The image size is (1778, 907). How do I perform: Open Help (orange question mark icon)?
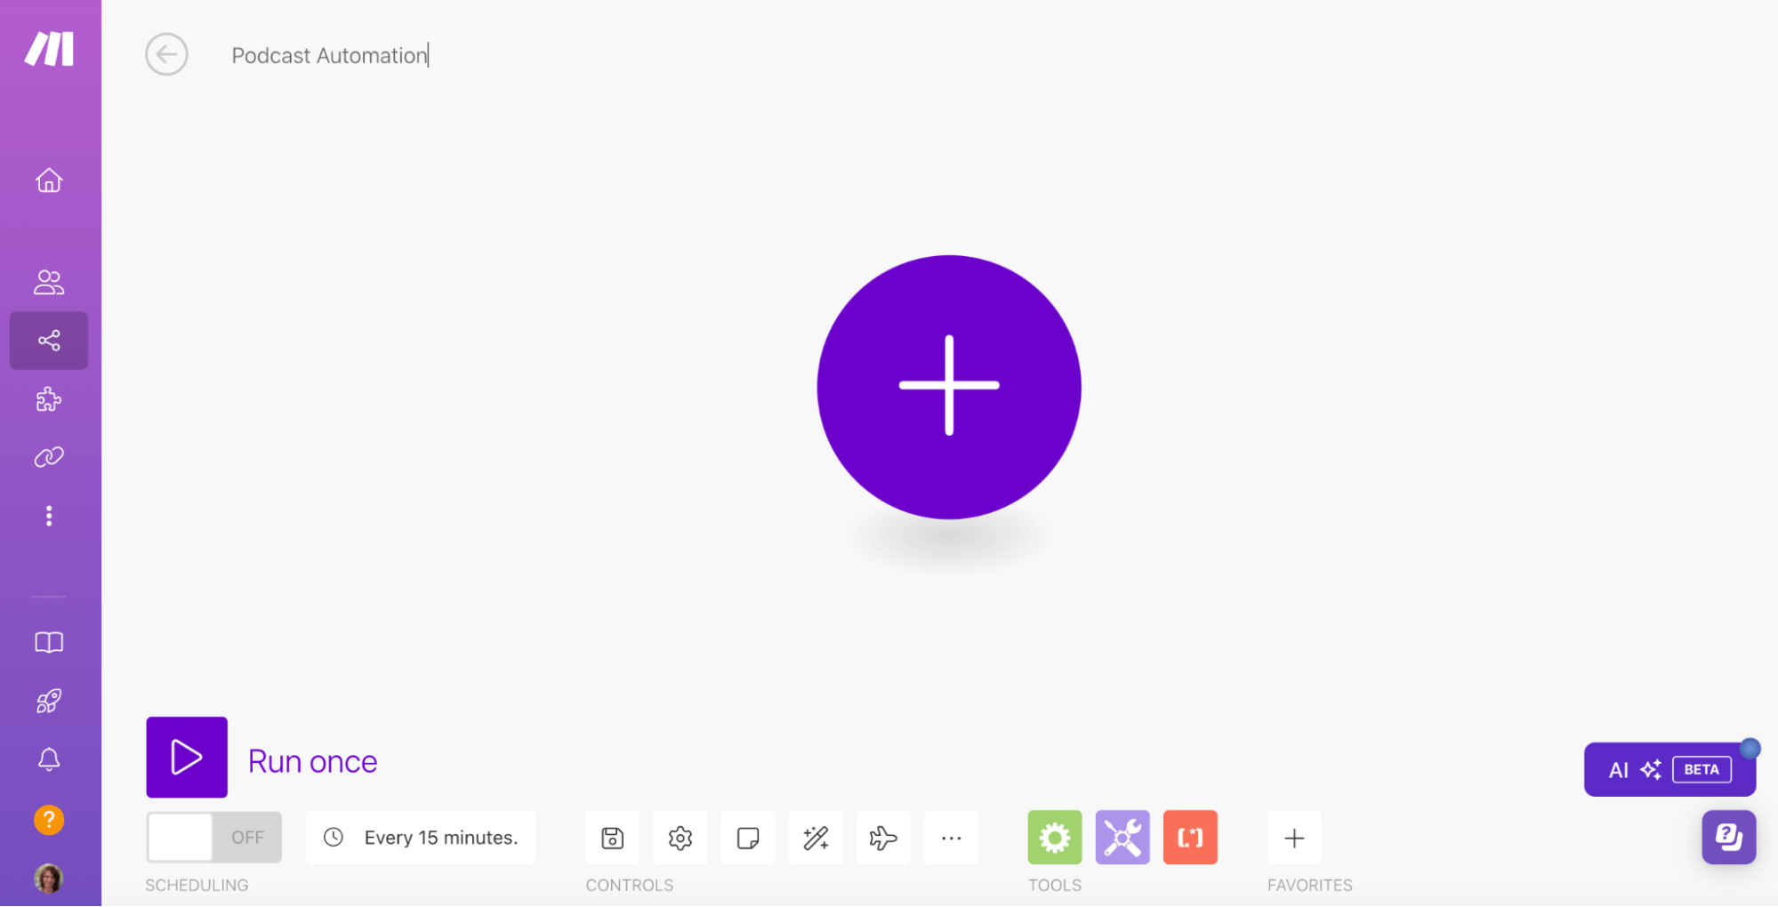click(49, 820)
